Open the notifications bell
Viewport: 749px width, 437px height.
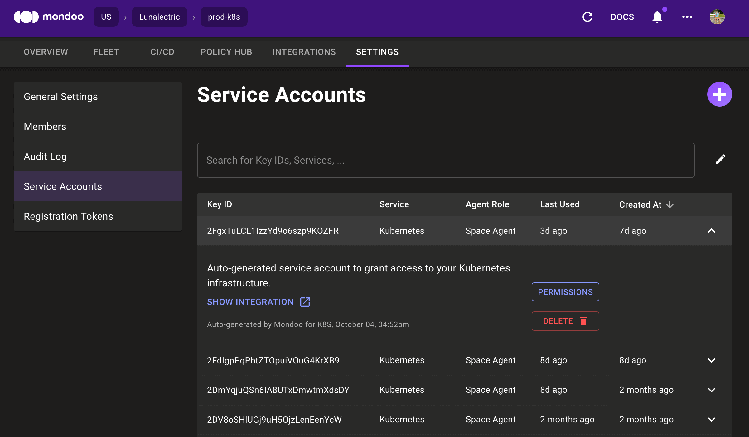click(x=657, y=17)
